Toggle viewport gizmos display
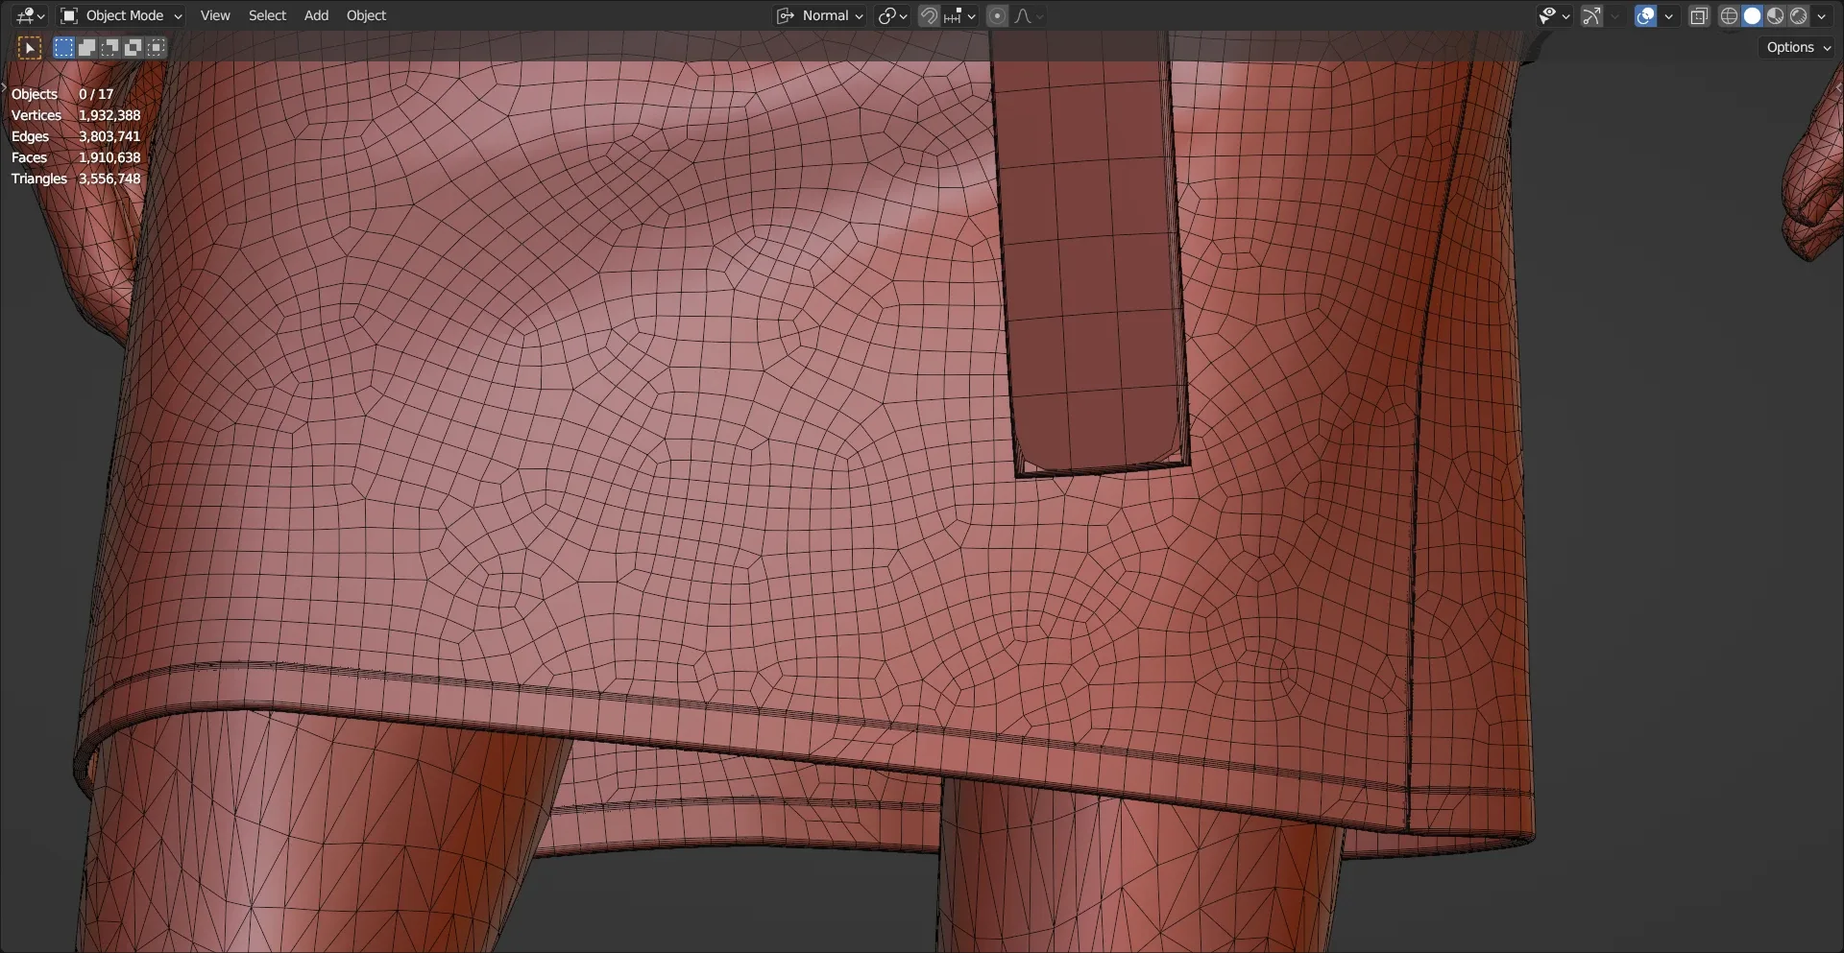Viewport: 1844px width, 953px height. tap(1591, 15)
